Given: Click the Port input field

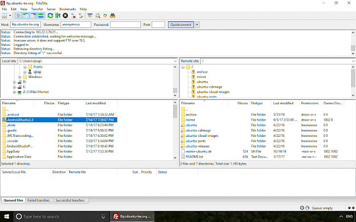Looking at the screenshot, I should 158,24.
